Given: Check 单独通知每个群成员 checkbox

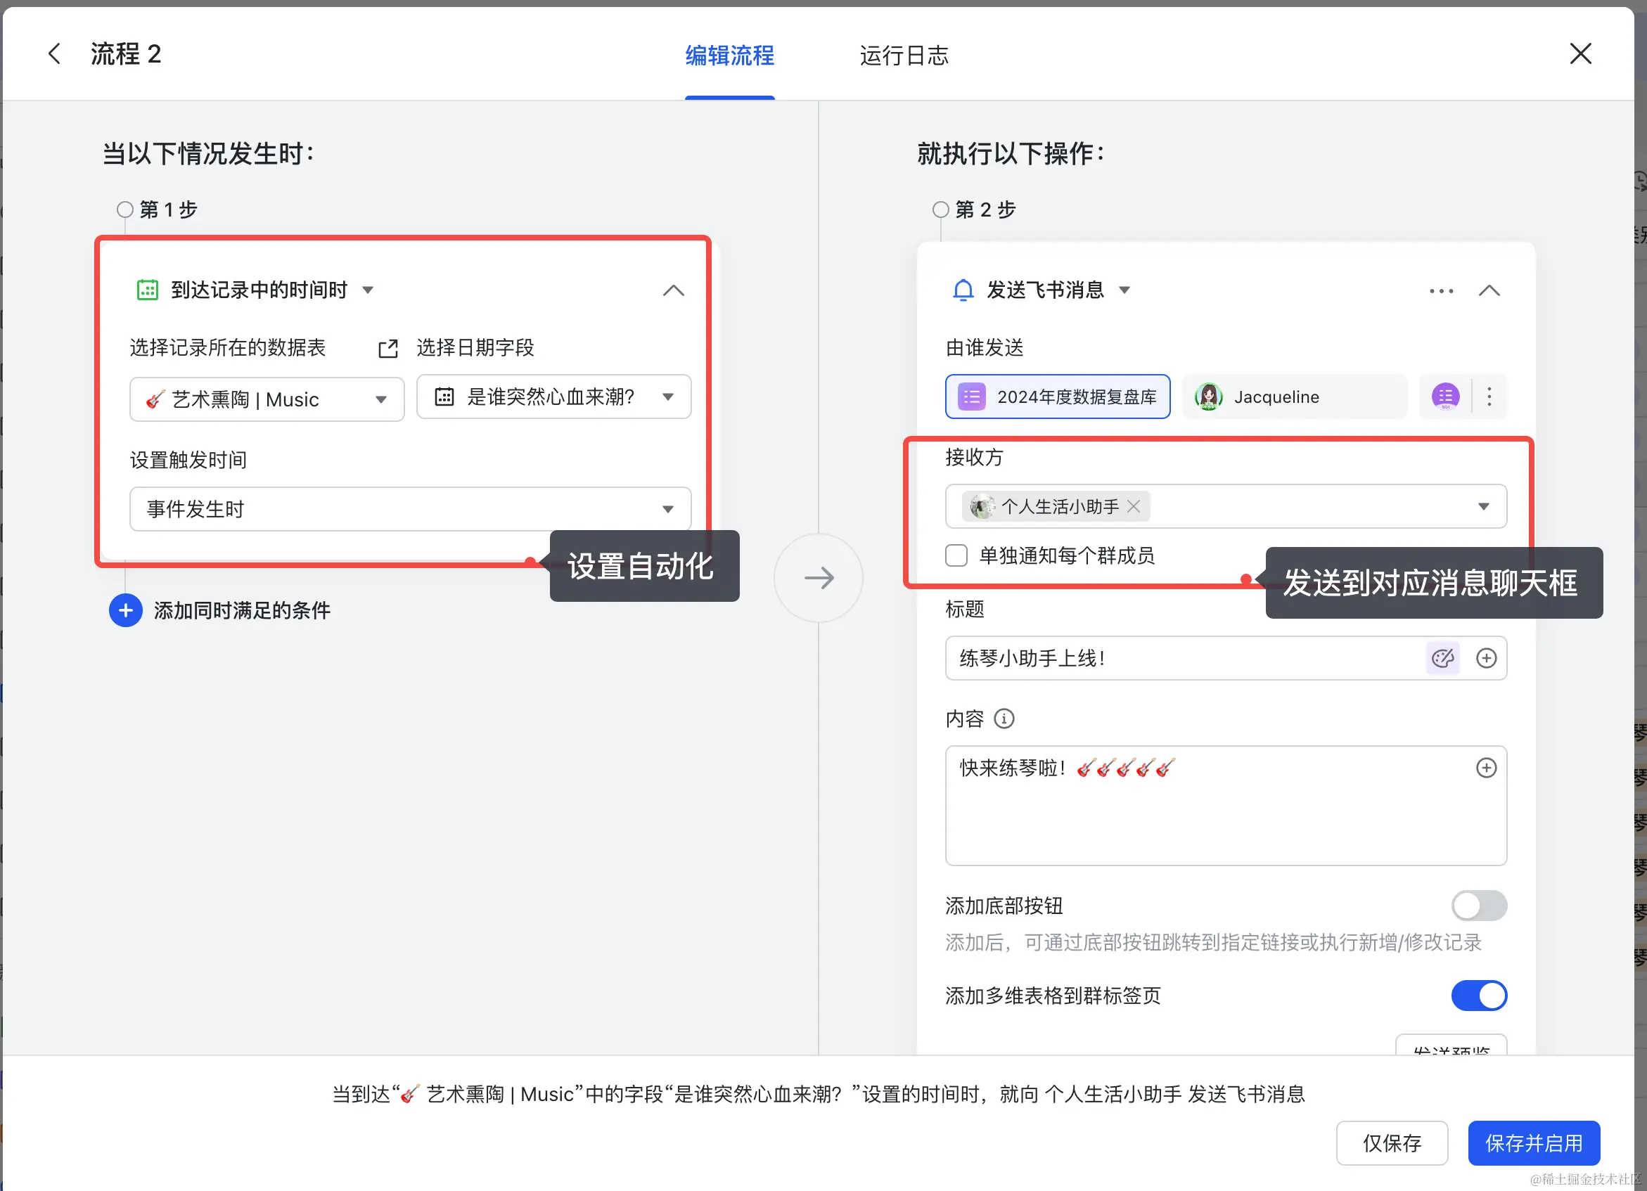Looking at the screenshot, I should 956,555.
